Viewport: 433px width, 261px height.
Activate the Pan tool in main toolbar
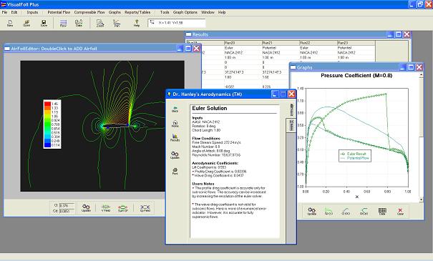117,23
